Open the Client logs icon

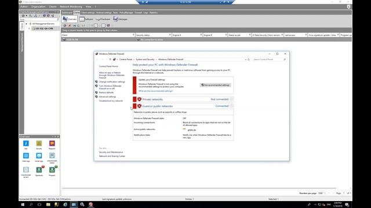(26, 155)
